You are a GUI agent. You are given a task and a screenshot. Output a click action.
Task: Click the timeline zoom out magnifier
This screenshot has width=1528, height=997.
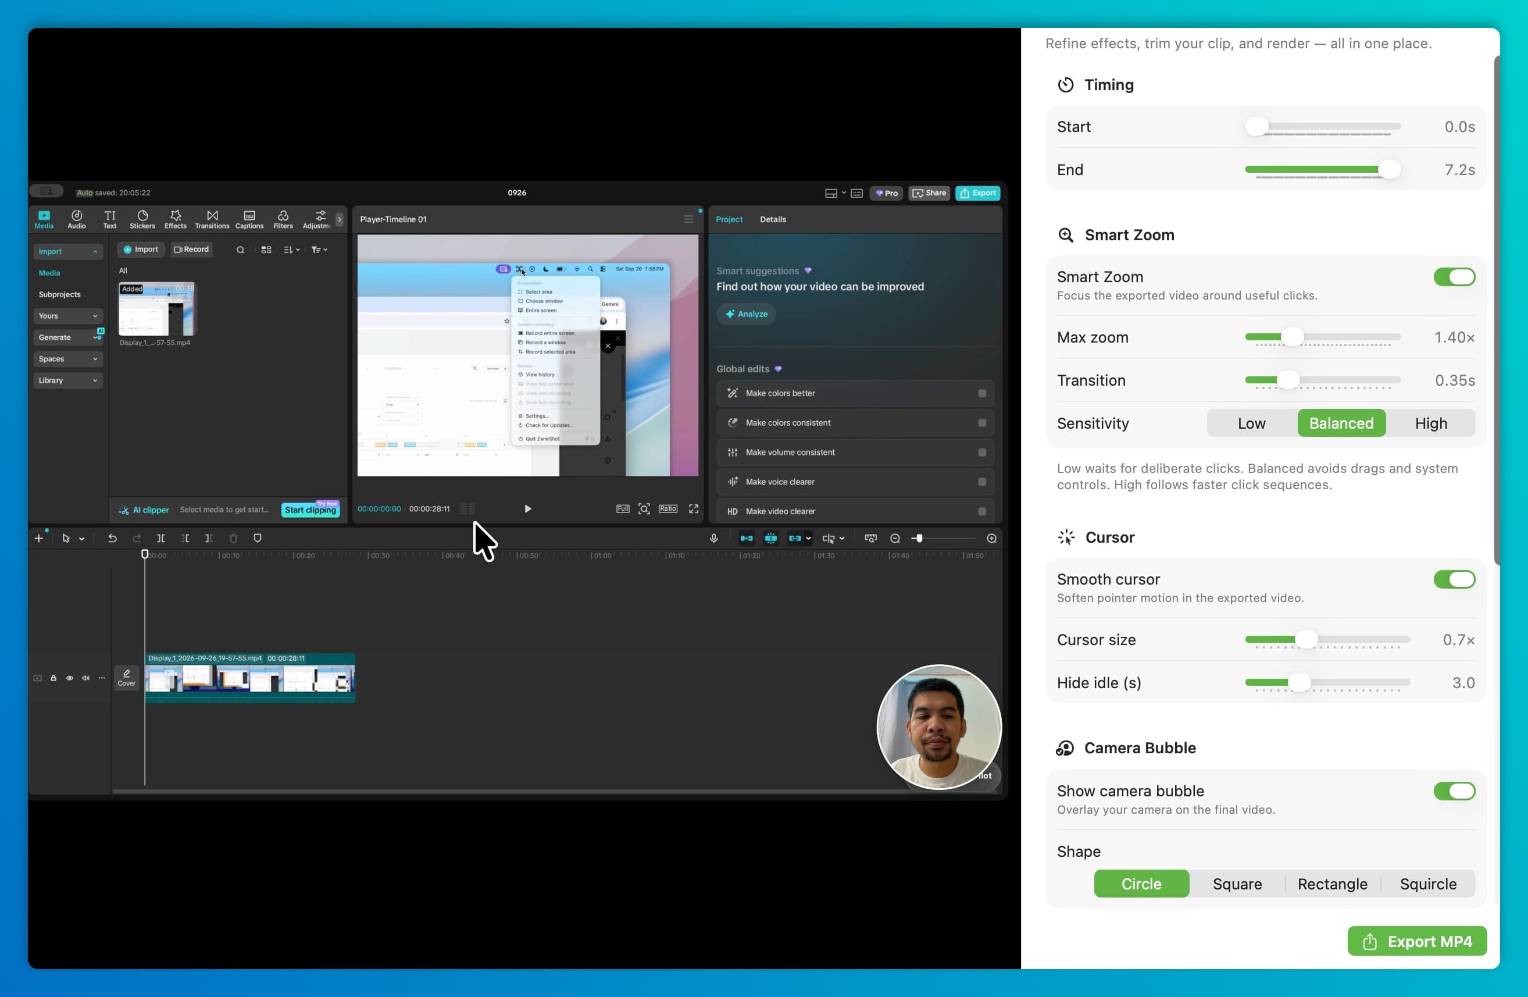tap(895, 538)
